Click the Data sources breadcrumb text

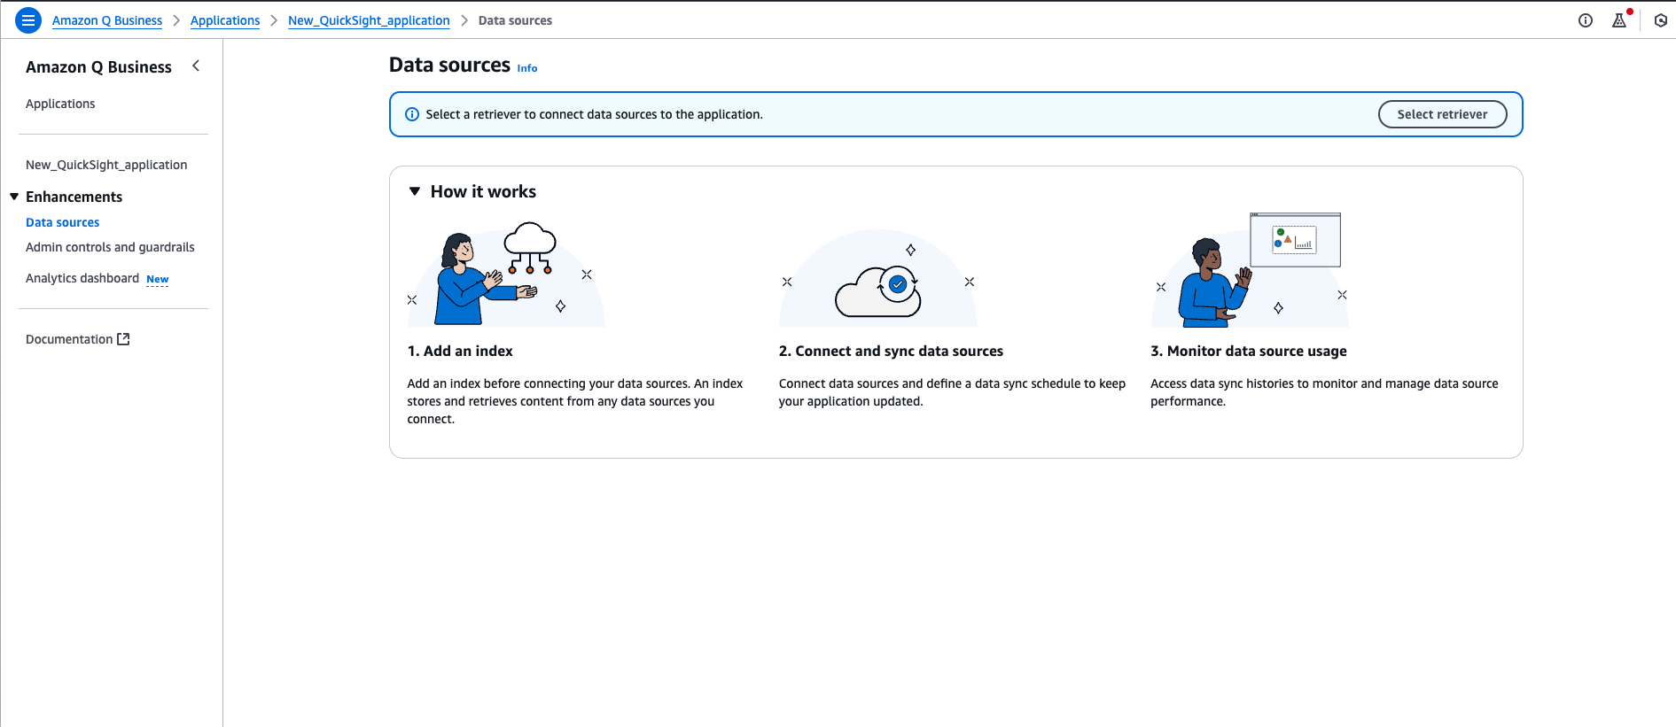tap(515, 20)
